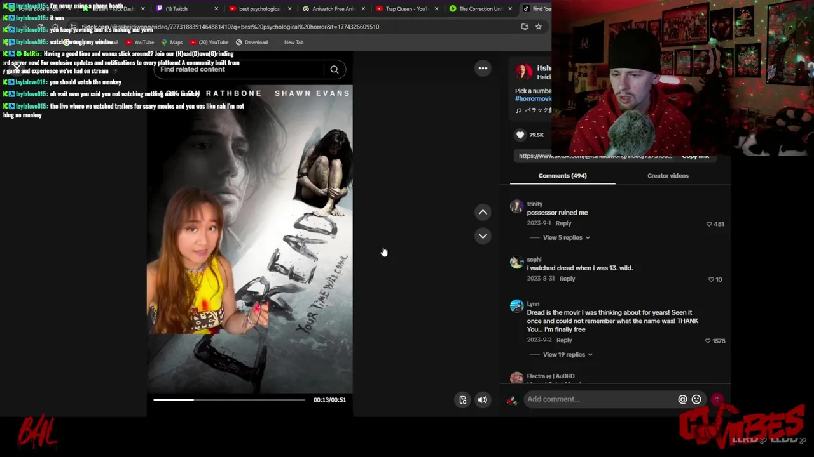
Task: Toggle the video volume speaker icon
Action: click(483, 399)
